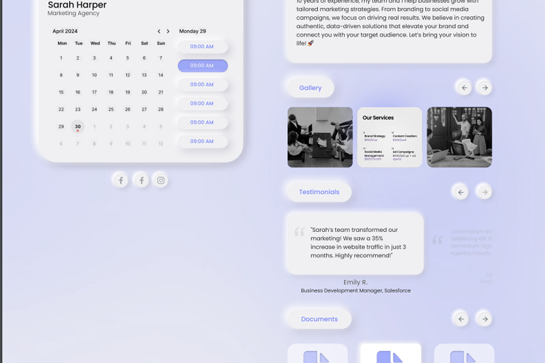The width and height of the screenshot is (545, 363).
Task: Choose date 24 in the calendar
Action: coord(94,109)
